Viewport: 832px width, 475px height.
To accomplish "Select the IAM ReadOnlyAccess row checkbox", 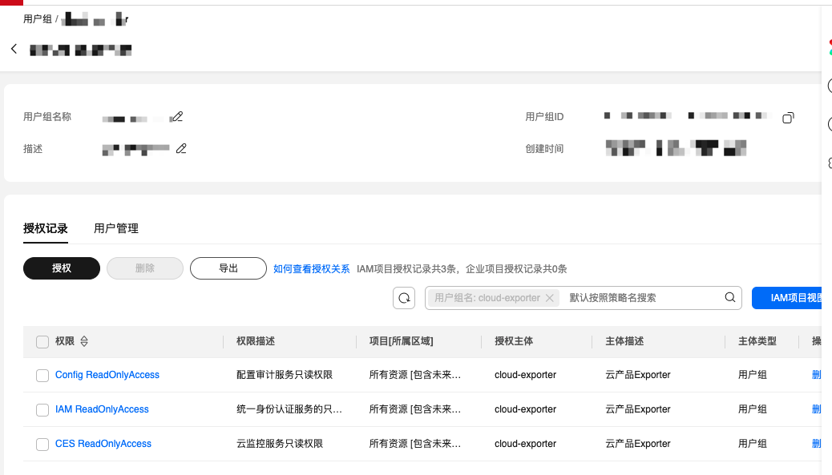I will point(42,410).
